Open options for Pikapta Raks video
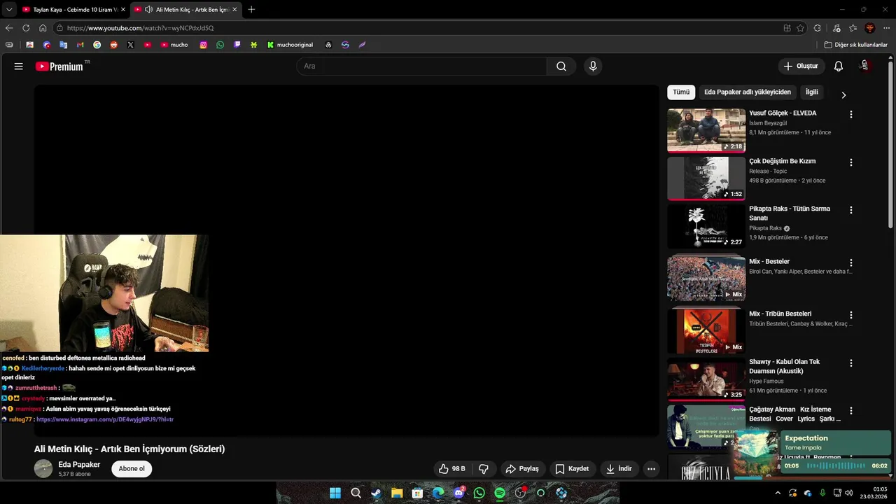The width and height of the screenshot is (896, 504). (x=851, y=210)
